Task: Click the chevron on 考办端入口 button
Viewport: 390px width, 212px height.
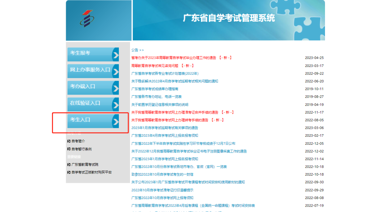Action: pyautogui.click(x=115, y=88)
